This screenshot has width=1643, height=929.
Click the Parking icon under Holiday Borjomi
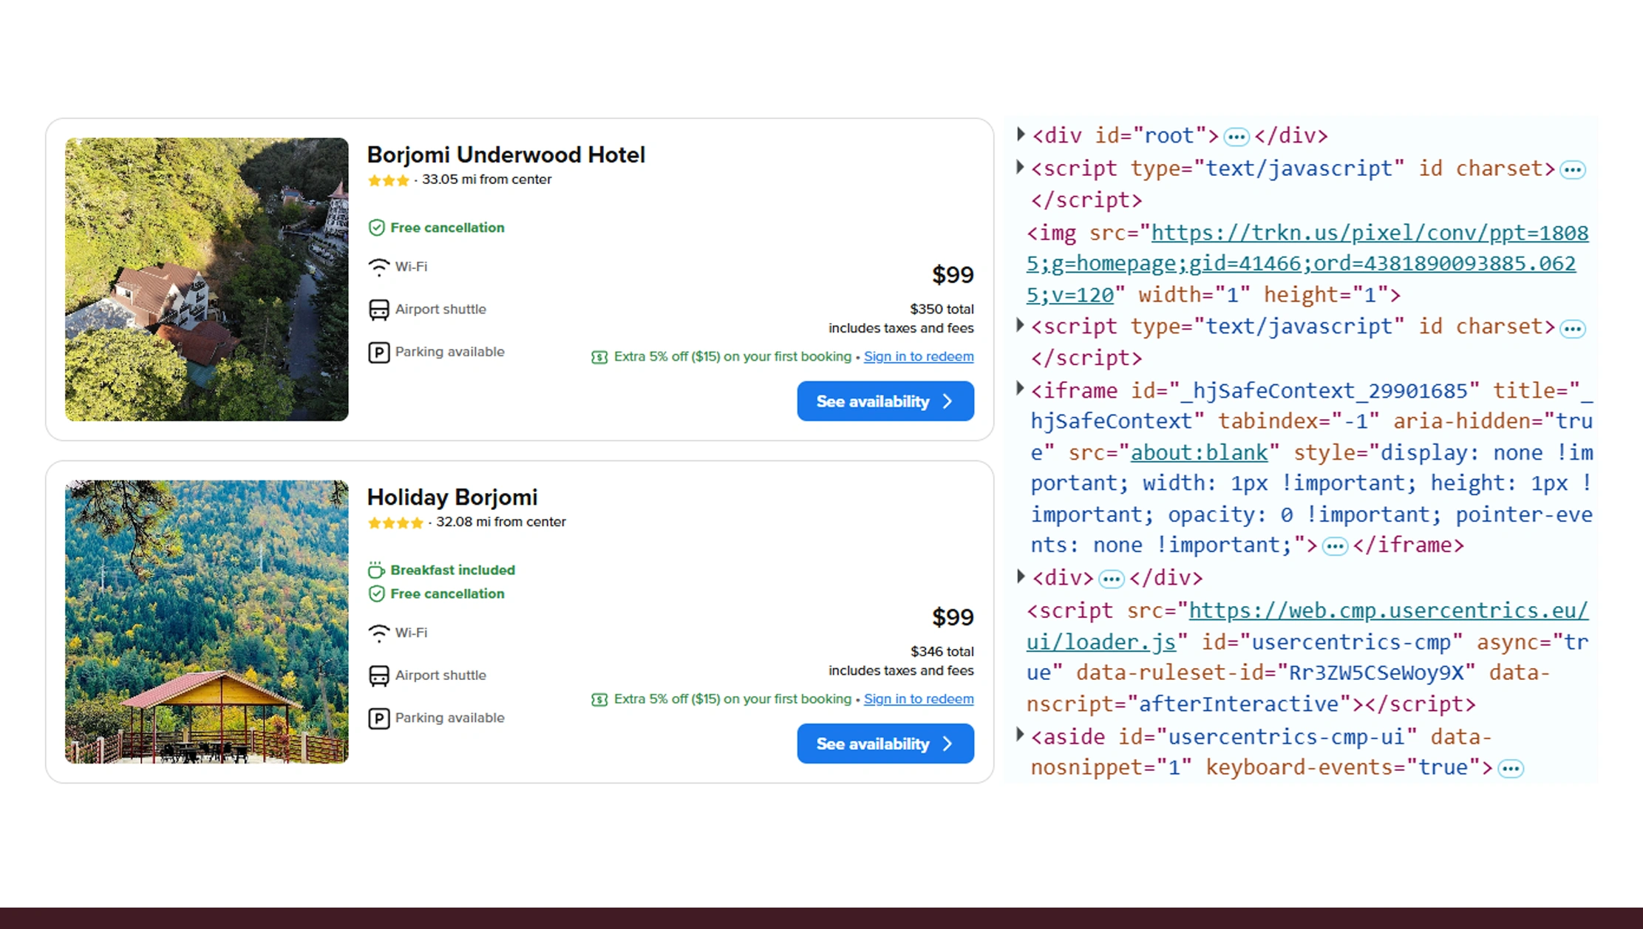coord(379,718)
